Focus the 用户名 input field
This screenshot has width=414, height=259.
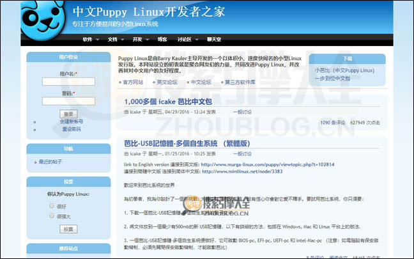(x=68, y=81)
